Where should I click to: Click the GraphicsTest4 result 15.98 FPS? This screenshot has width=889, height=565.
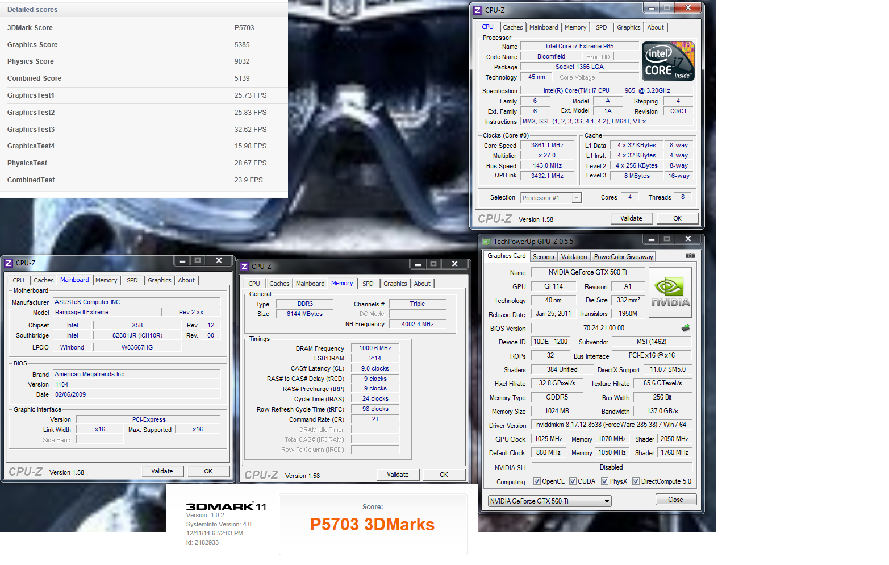(251, 146)
